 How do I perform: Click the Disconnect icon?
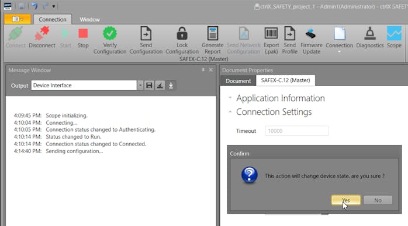pos(42,33)
